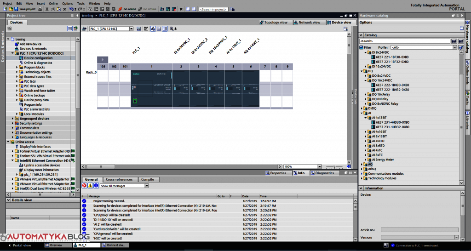Collapse the Catalog section header
471x251 pixels.
pyautogui.click(x=362, y=35)
